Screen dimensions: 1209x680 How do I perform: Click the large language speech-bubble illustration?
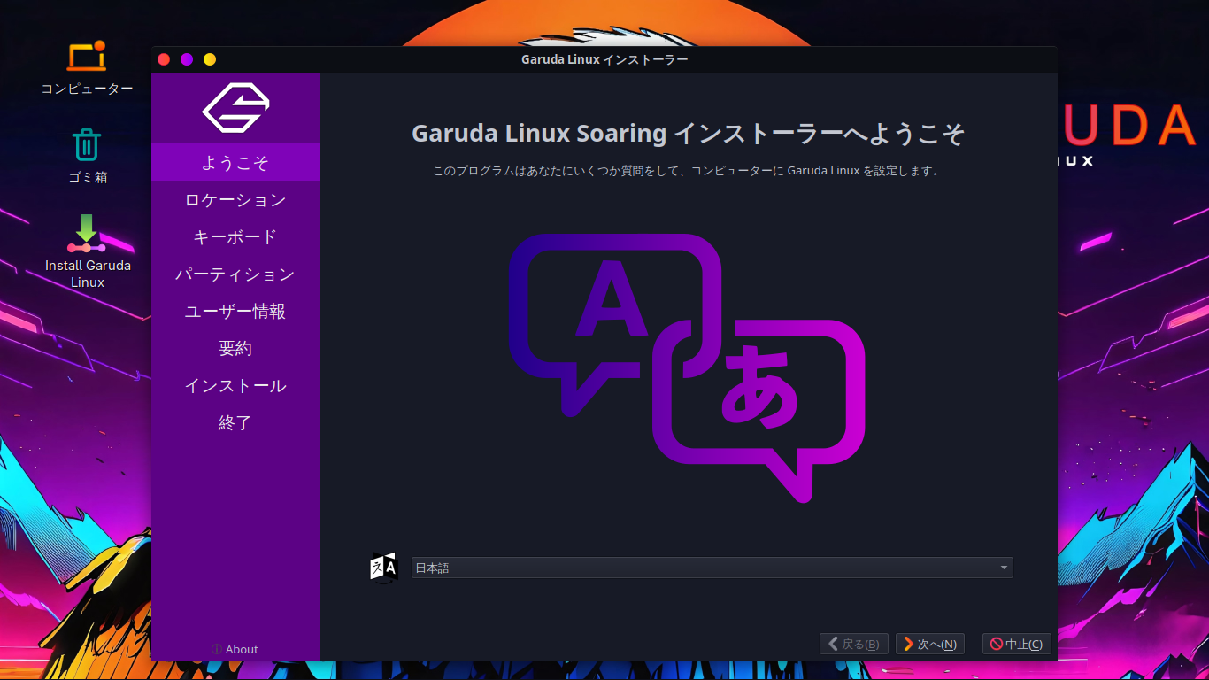[x=687, y=367]
